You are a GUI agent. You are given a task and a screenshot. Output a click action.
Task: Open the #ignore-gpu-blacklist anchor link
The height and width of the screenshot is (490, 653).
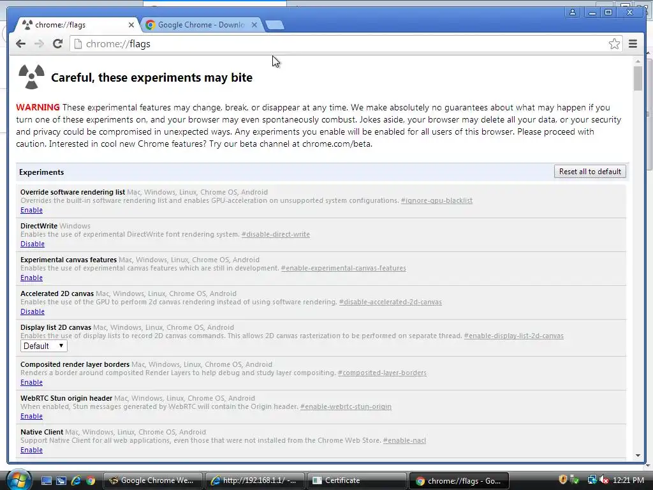436,200
